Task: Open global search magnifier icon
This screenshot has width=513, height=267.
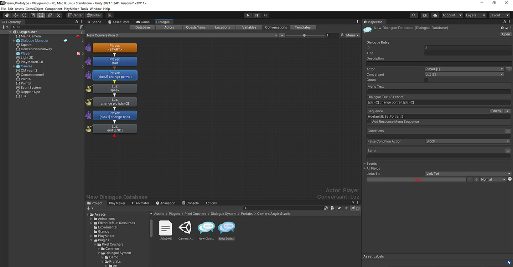Action: (x=414, y=15)
